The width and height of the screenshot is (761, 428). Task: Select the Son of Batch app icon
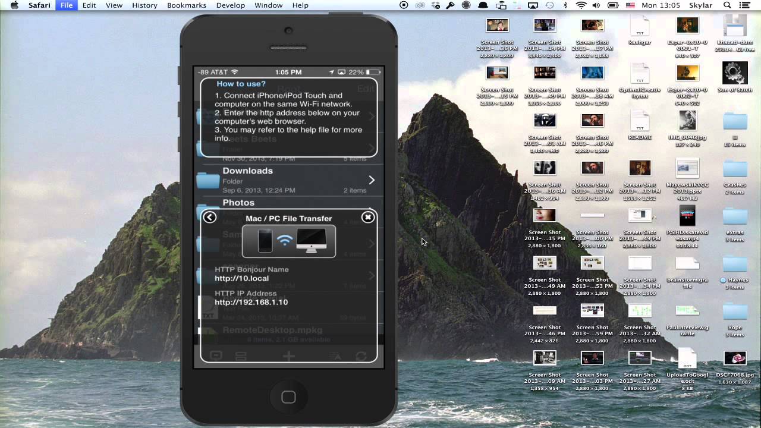click(x=735, y=73)
